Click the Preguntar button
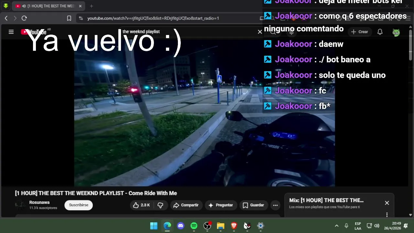This screenshot has width=414, height=233. click(221, 205)
